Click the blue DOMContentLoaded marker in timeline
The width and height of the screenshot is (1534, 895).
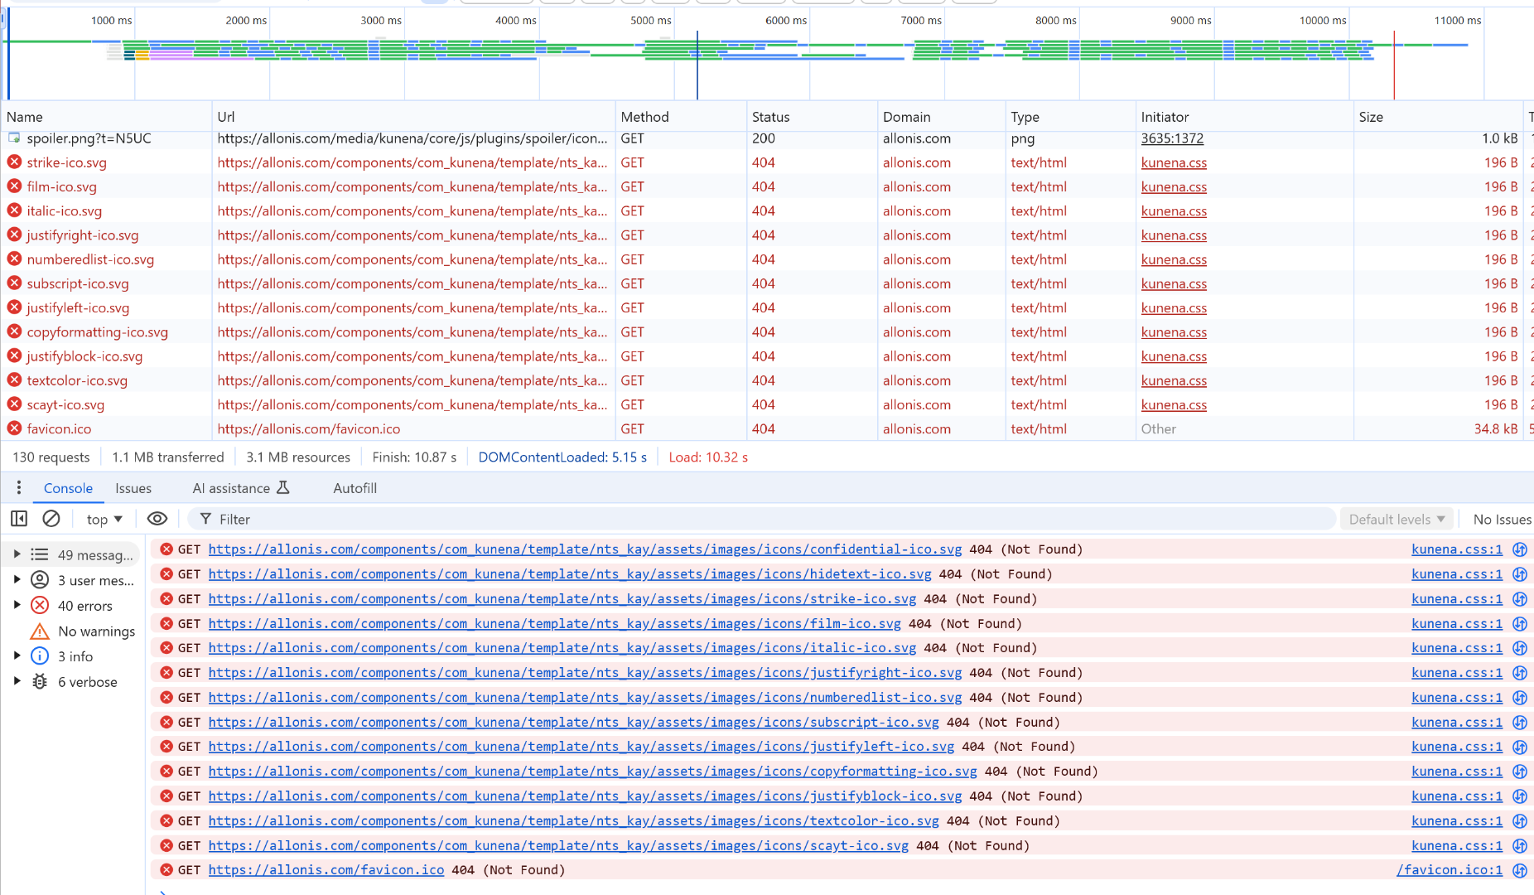point(697,66)
